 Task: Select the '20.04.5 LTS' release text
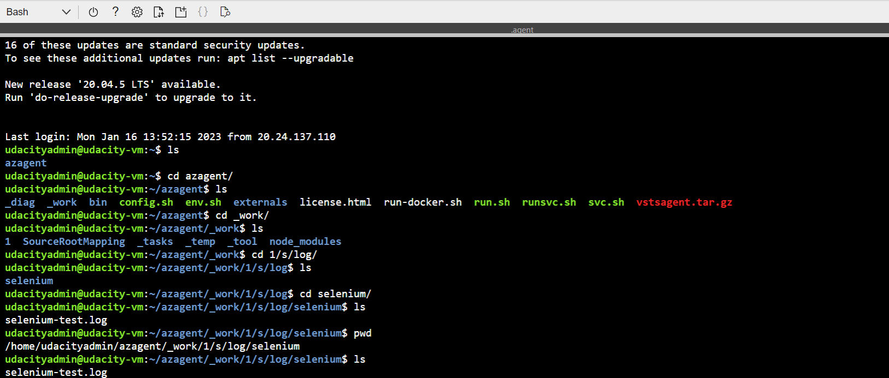(x=116, y=85)
